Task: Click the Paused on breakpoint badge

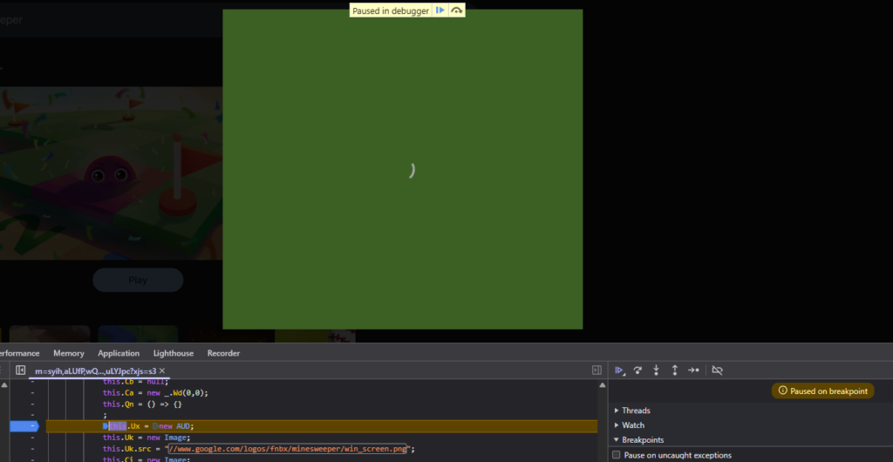Action: (x=822, y=391)
